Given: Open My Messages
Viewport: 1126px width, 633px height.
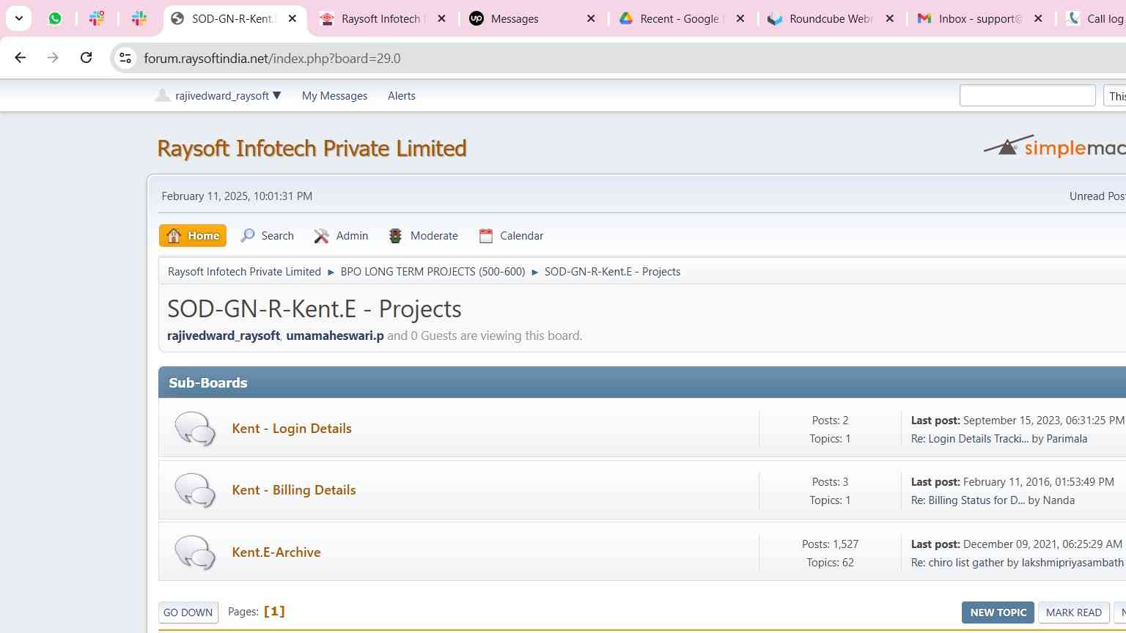Looking at the screenshot, I should pos(334,96).
